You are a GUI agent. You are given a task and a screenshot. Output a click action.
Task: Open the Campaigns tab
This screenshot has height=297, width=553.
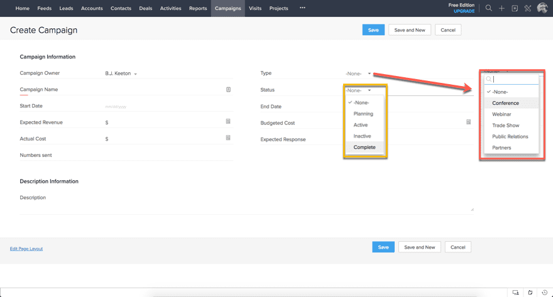[x=228, y=8]
